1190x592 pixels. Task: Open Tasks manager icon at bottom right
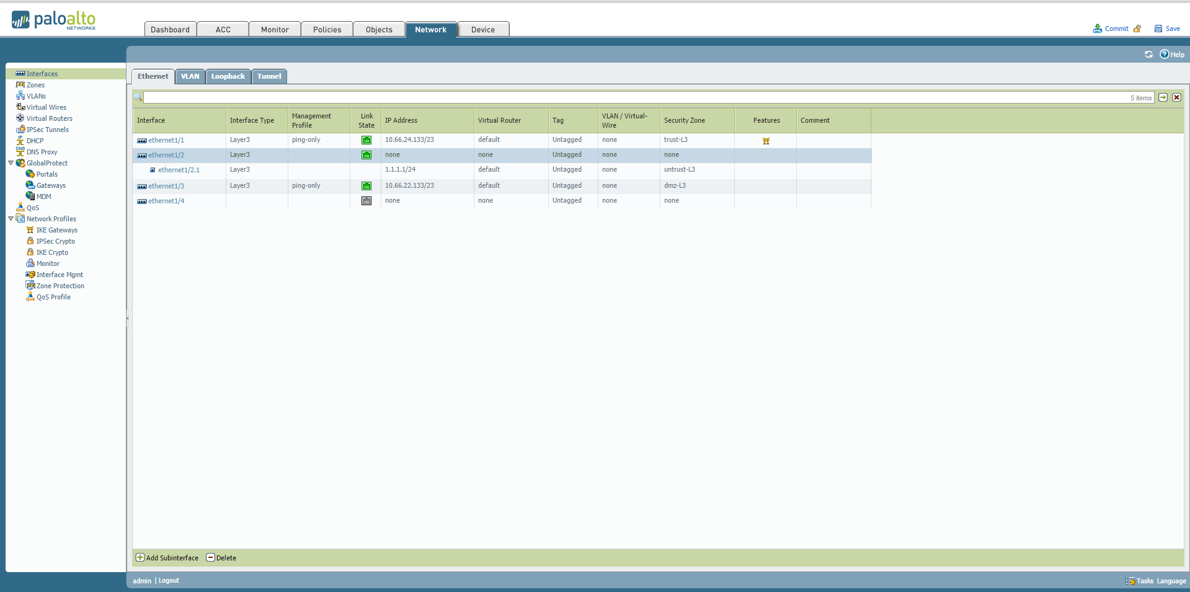pyautogui.click(x=1130, y=581)
